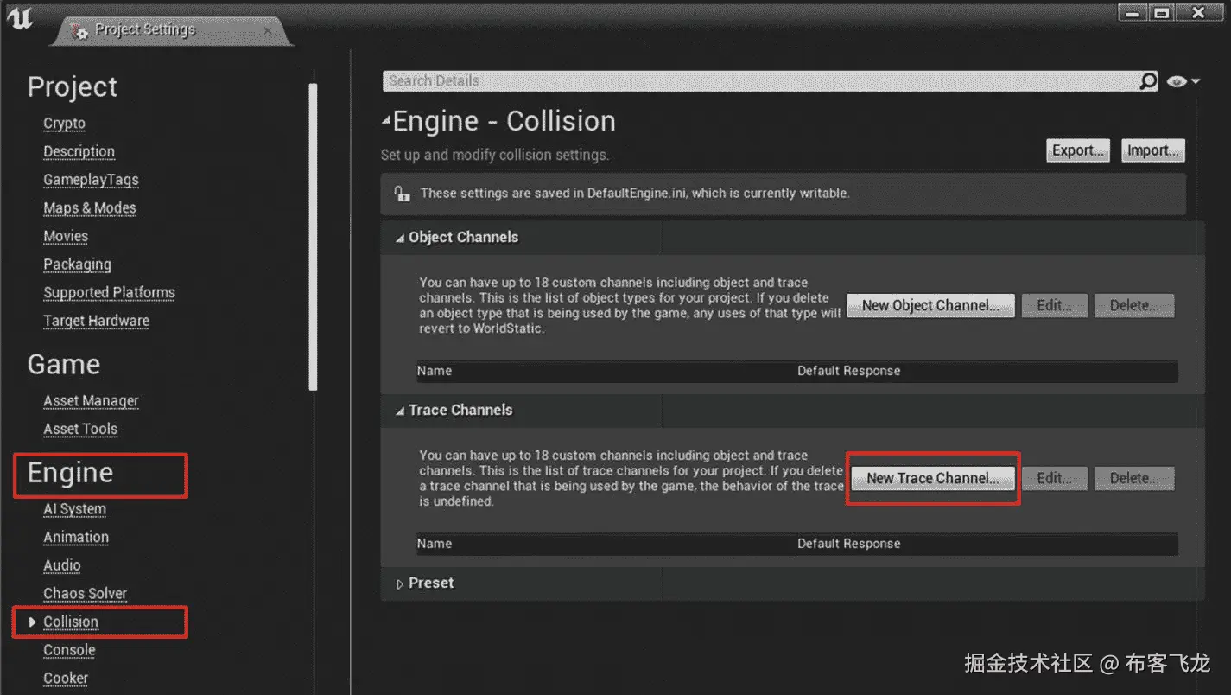Click New Object Channel button

tap(930, 305)
